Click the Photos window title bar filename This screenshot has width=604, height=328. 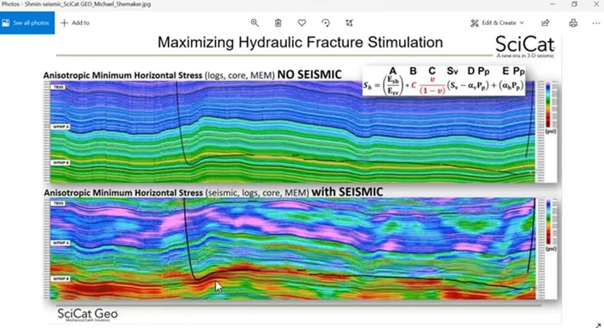pyautogui.click(x=76, y=4)
